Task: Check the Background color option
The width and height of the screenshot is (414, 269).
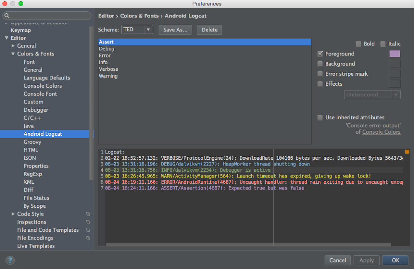Action: click(320, 64)
